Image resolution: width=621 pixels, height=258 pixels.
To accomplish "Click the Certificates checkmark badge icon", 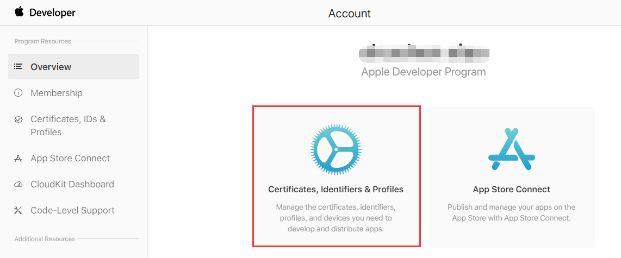I will click(x=18, y=119).
